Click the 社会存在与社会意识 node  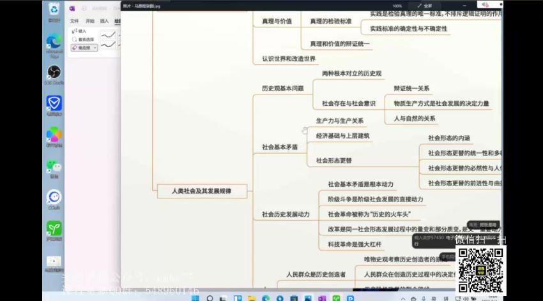348,103
